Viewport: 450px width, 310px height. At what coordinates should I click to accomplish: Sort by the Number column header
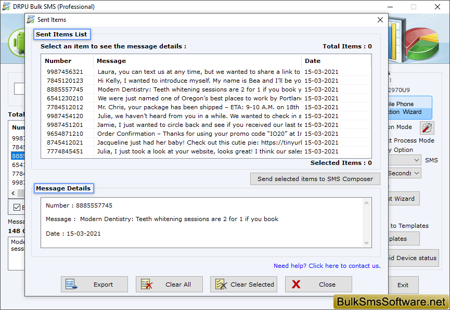67,61
